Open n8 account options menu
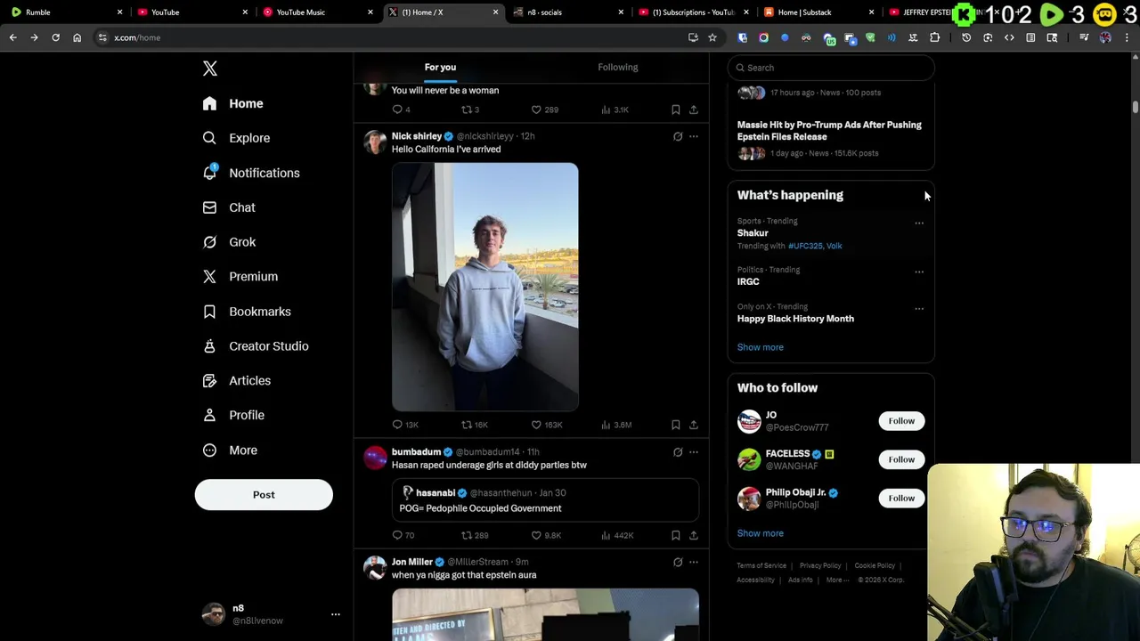 336,614
